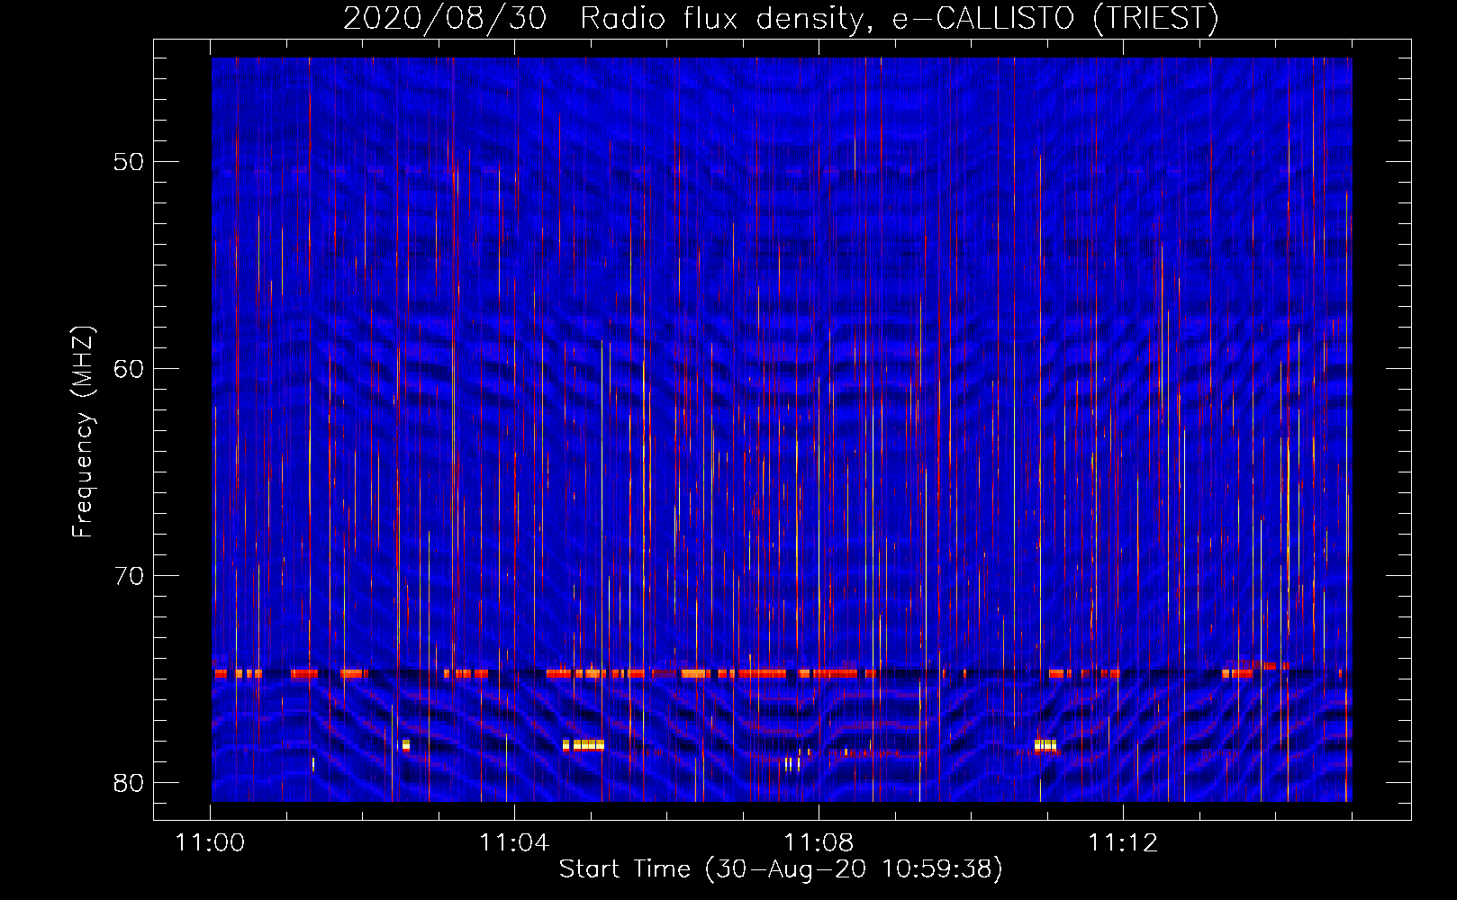The width and height of the screenshot is (1457, 900).
Task: Click the '11:00' time tick label
Action: click(x=210, y=843)
